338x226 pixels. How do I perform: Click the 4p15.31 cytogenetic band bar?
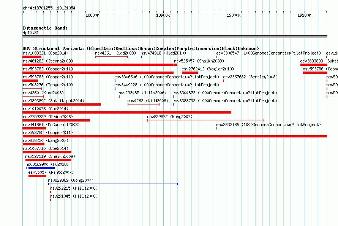(x=175, y=37)
